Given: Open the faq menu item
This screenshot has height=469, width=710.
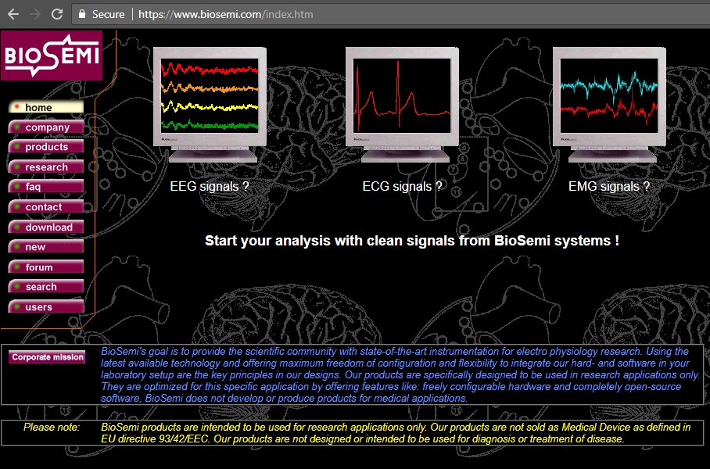Looking at the screenshot, I should (45, 187).
